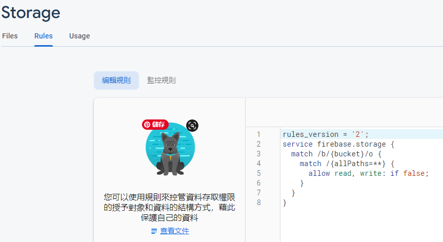Select the Rules tab
This screenshot has height=242, width=443.
coord(44,36)
